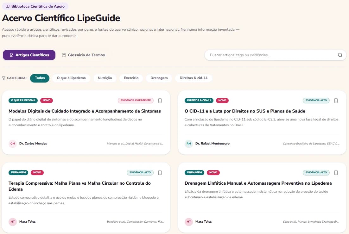Click Mara Teles on the Drenagem Linfática card
This screenshot has width=349, height=234.
(x=203, y=222)
